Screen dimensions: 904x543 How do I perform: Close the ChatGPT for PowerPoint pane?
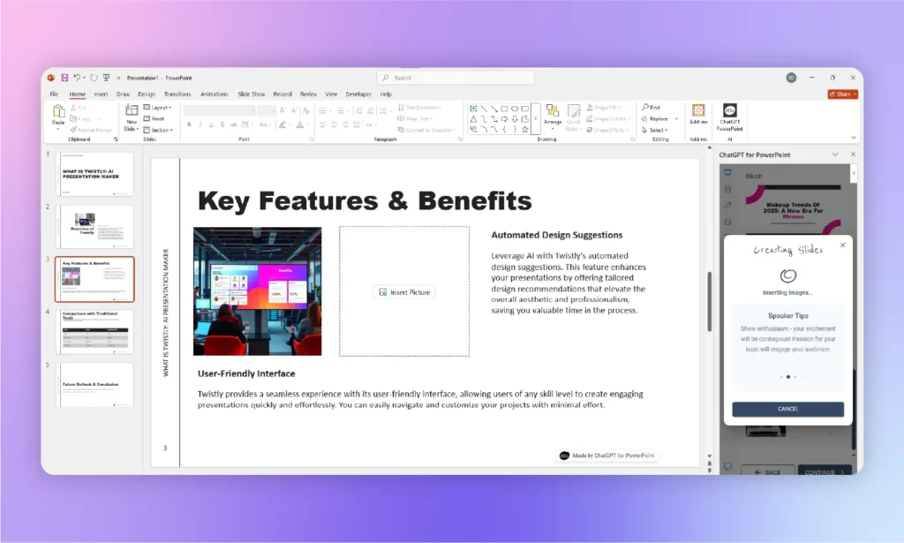[x=853, y=155]
